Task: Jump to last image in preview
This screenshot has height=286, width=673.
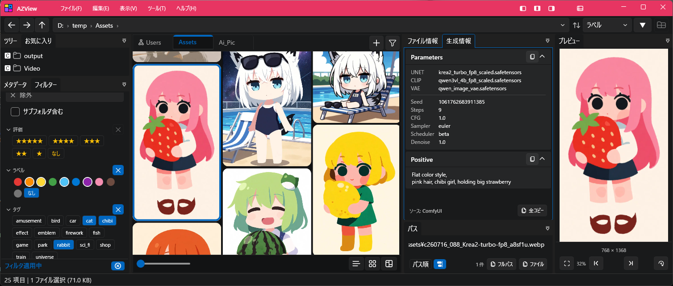Action: coord(631,264)
